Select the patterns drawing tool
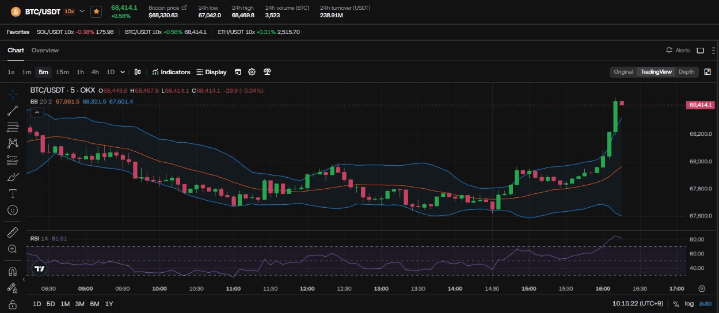 coord(13,143)
